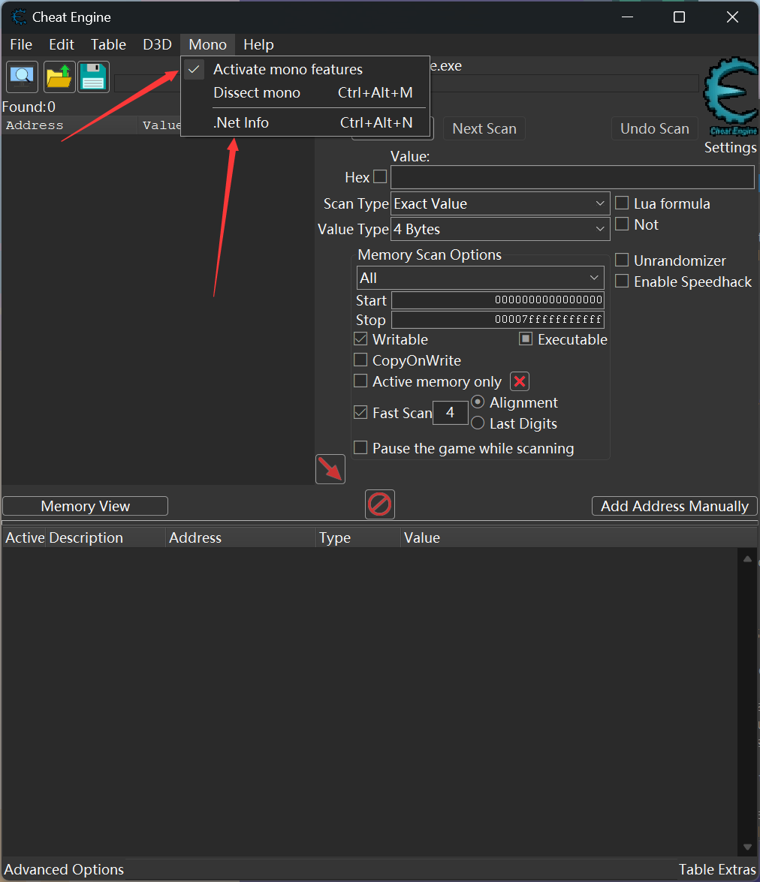Image resolution: width=760 pixels, height=882 pixels.
Task: Open the File menu
Action: (x=21, y=44)
